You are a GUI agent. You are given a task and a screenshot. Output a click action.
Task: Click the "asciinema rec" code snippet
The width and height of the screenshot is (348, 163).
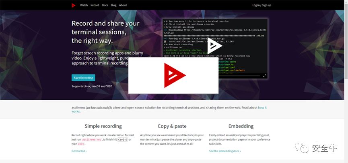pos(92,140)
